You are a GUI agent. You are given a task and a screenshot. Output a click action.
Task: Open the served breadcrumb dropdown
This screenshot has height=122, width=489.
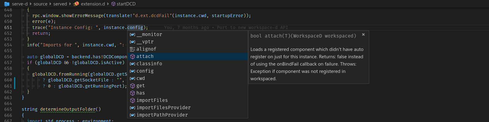[60, 4]
